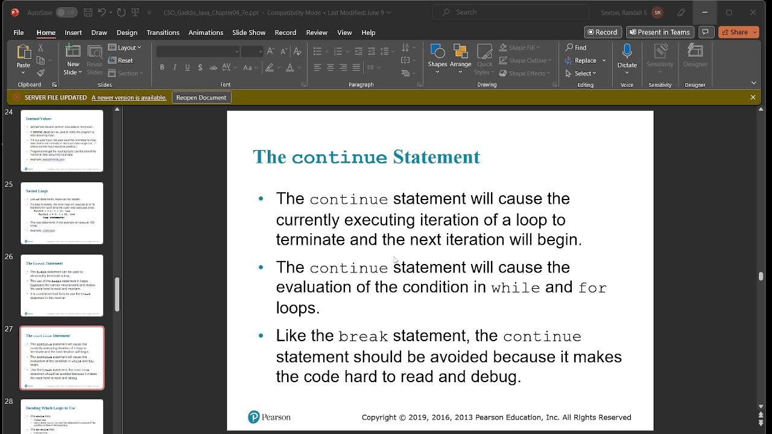Click the Reset slide button
Screen dimensions: 772x434
coord(121,60)
